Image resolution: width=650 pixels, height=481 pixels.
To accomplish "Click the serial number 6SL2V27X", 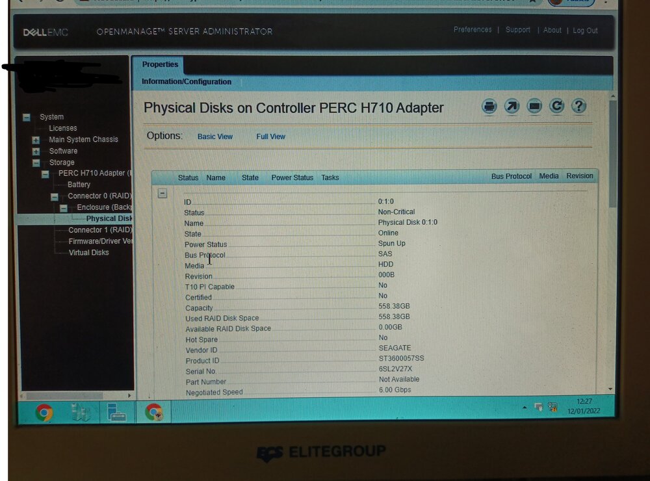I will click(395, 369).
